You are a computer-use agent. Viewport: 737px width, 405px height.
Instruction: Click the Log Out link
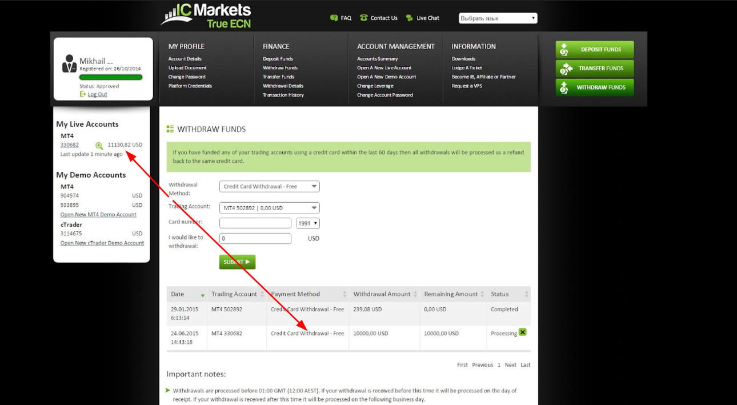(x=97, y=95)
